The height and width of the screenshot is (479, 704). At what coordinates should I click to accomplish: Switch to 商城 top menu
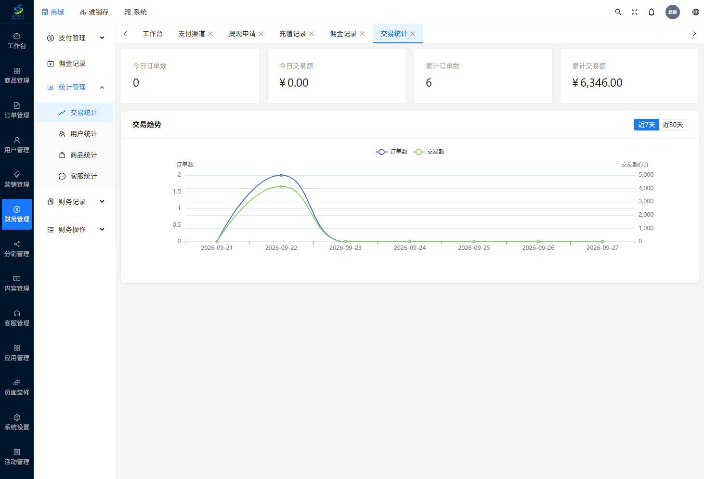pyautogui.click(x=52, y=12)
